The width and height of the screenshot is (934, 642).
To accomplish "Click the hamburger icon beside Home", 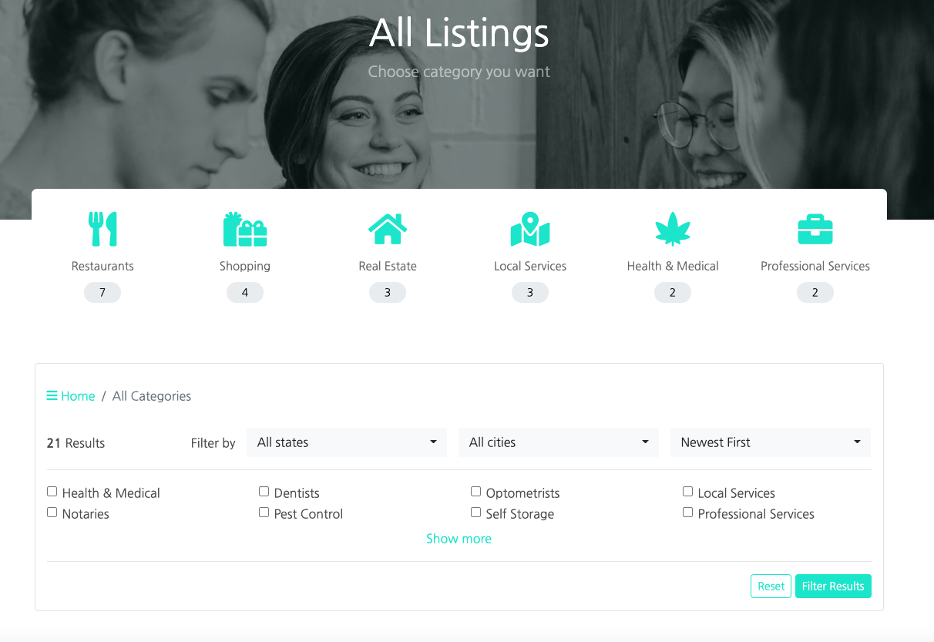I will coord(52,396).
